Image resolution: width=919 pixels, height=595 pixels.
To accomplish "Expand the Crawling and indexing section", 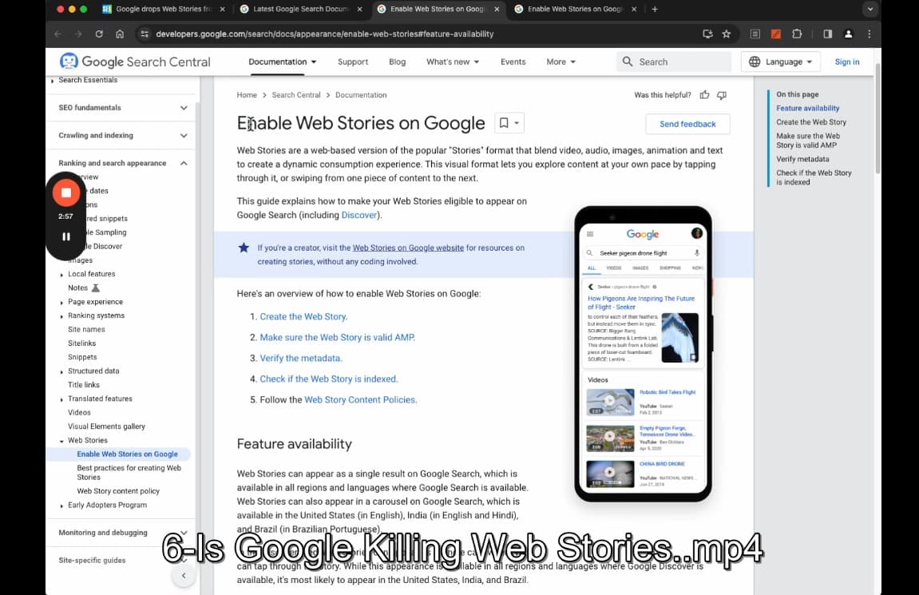I will pos(184,136).
